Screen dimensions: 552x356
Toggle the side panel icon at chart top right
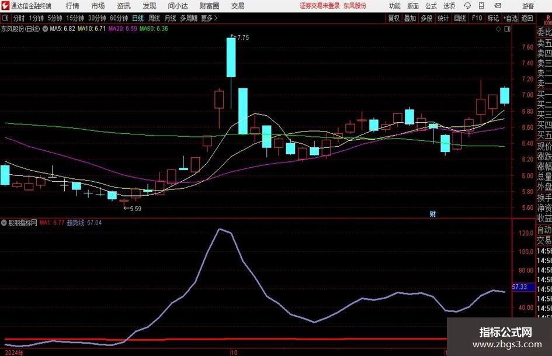[507, 29]
